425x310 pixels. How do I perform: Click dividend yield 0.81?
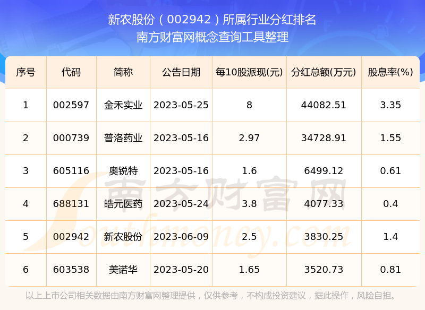(x=390, y=270)
